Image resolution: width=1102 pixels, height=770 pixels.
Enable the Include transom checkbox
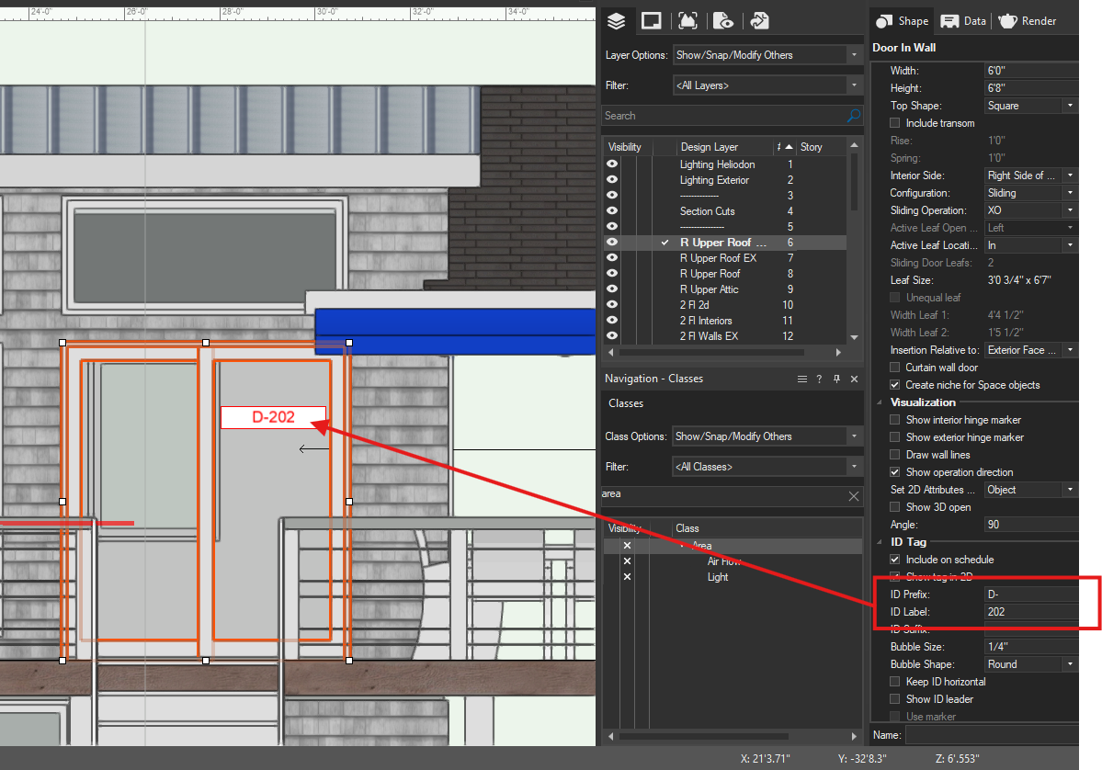[895, 123]
